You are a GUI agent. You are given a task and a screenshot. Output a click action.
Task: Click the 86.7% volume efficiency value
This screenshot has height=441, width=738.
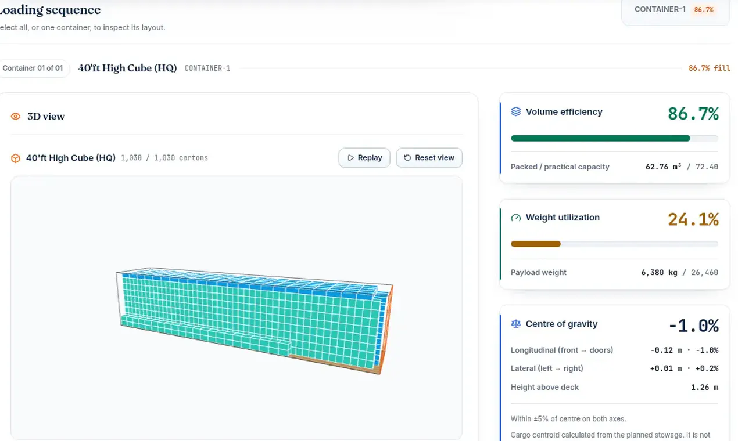pos(693,114)
